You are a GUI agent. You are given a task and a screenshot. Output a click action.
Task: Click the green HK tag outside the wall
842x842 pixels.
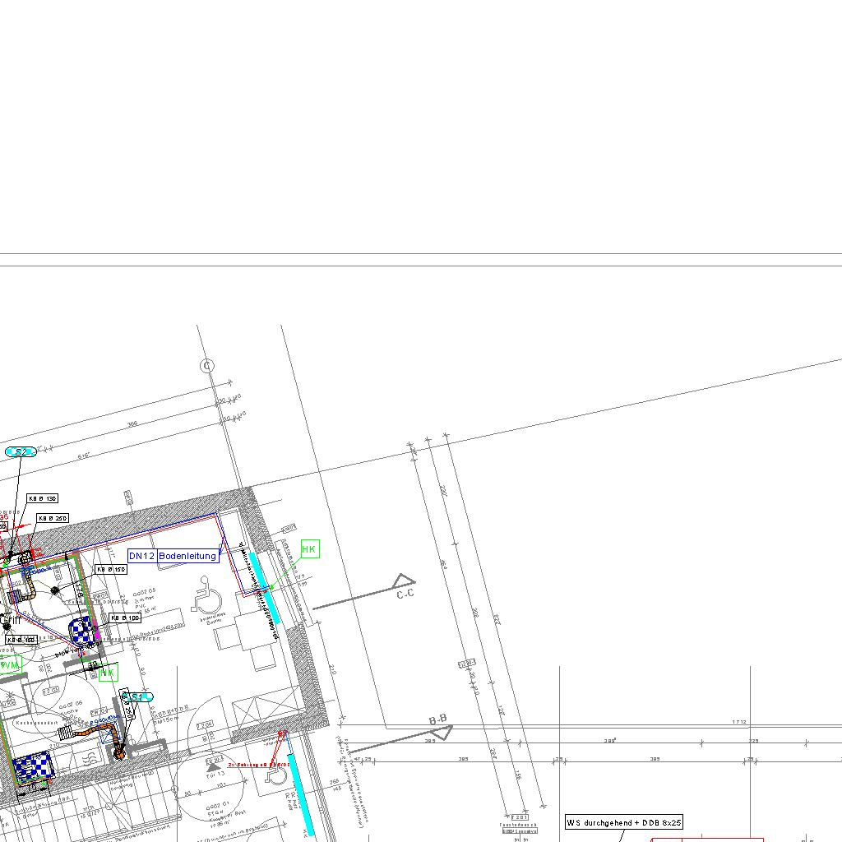coord(308,549)
